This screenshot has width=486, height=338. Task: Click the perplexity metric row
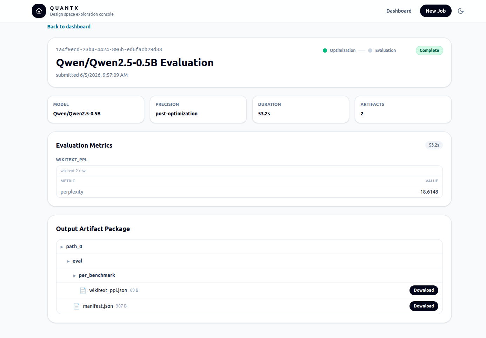(249, 192)
